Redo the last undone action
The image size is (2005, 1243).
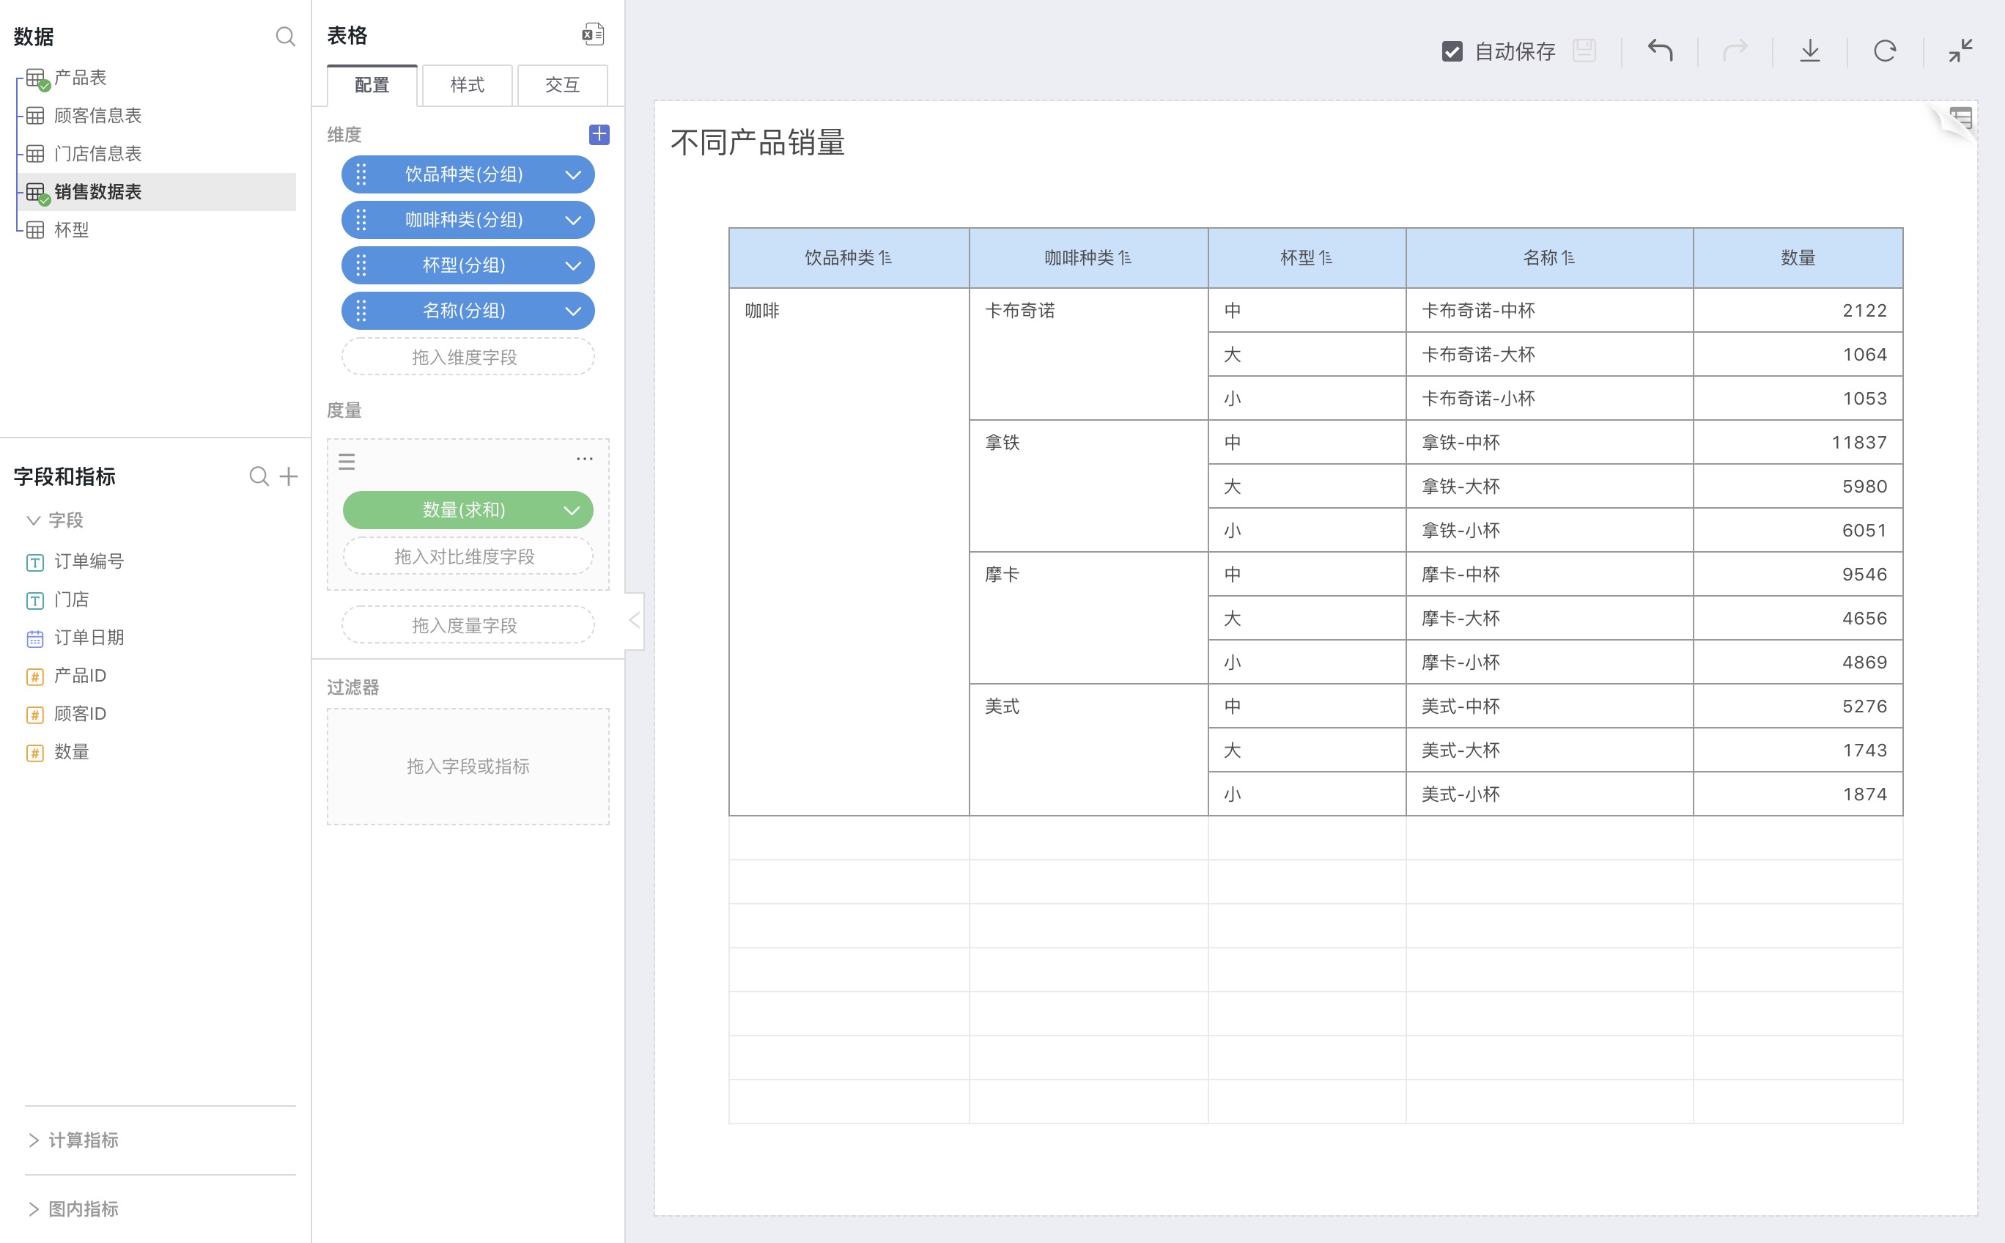1735,51
